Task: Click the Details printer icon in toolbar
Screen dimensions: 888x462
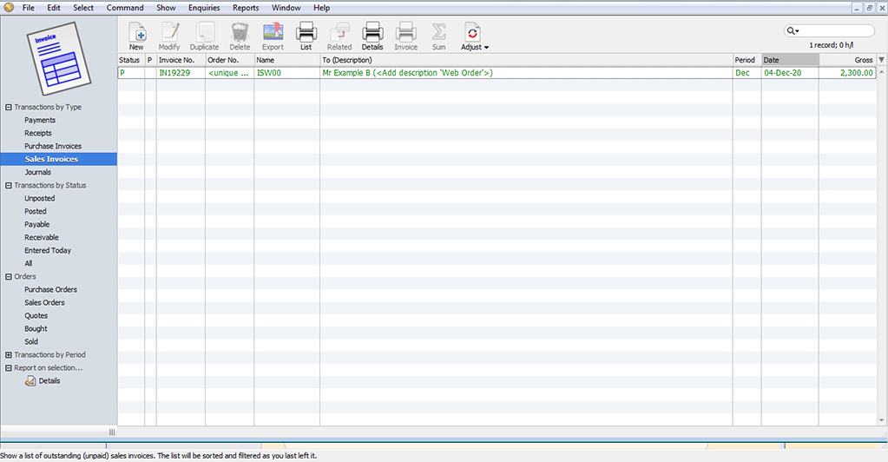Action: coord(372,36)
